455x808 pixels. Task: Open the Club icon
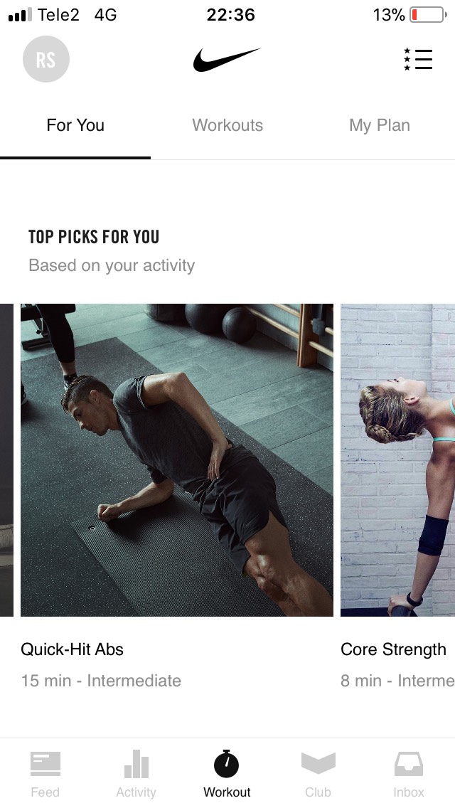[x=318, y=763]
